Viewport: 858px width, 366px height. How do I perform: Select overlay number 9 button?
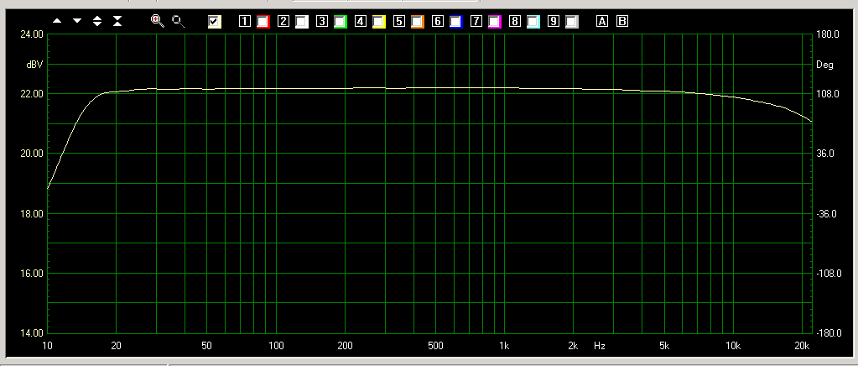pos(554,22)
